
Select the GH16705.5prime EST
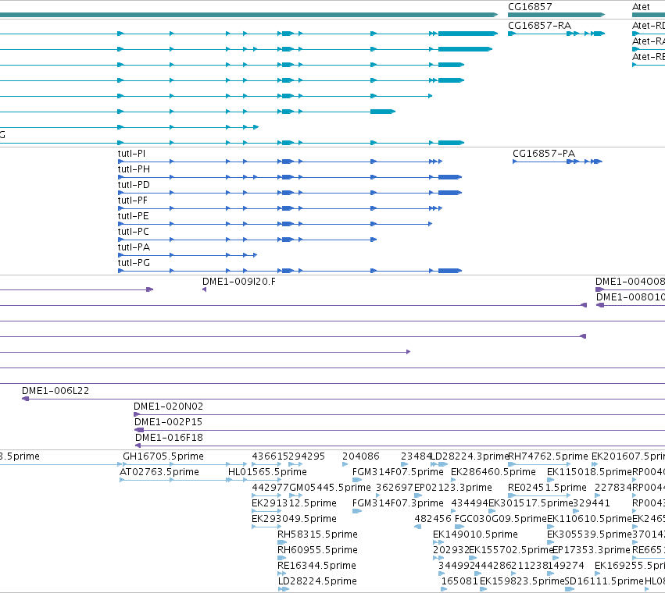pos(185,465)
